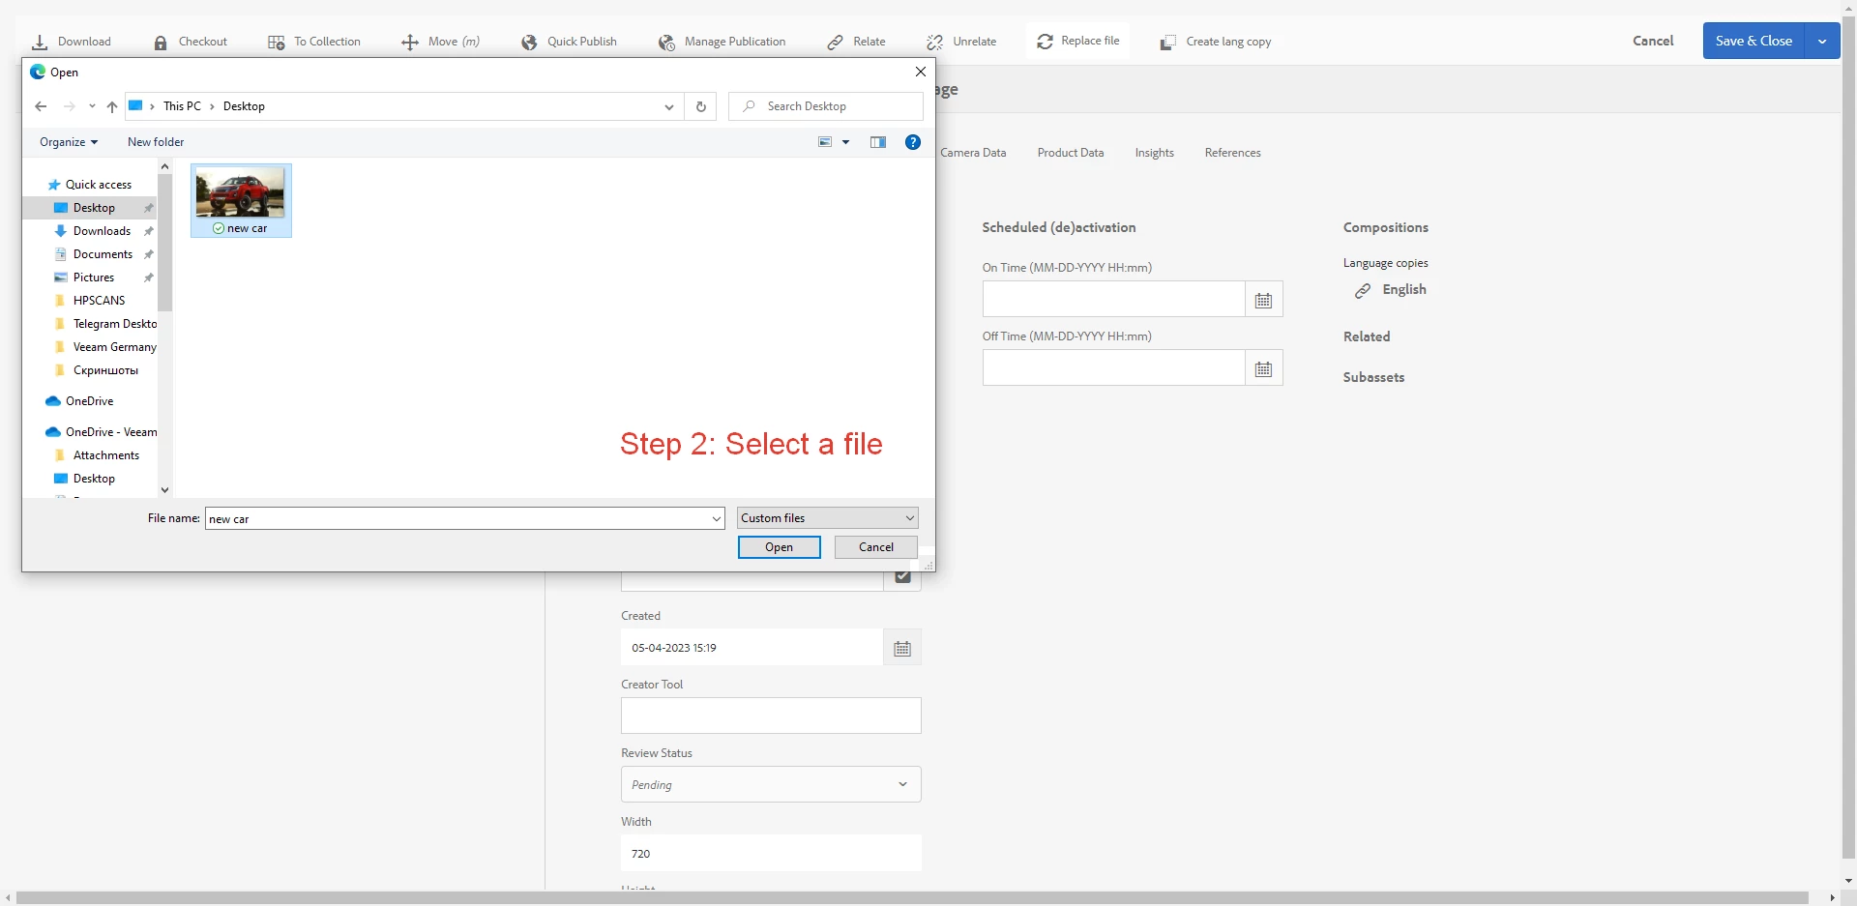Viewport: 1857px width, 906px height.
Task: Expand recent locations dropdown arrow
Action: pos(92,106)
